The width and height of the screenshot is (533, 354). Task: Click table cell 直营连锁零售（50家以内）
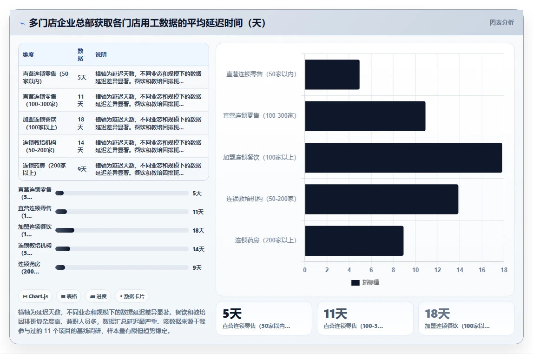coord(46,78)
